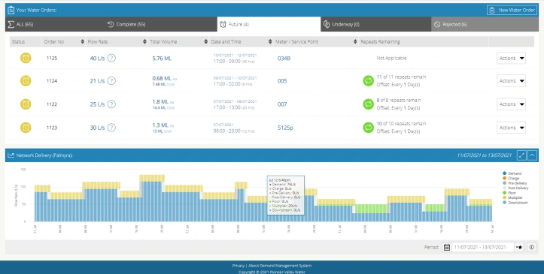The width and height of the screenshot is (544, 274).
Task: Click help icon next to 30 L/s
Action: (111, 128)
